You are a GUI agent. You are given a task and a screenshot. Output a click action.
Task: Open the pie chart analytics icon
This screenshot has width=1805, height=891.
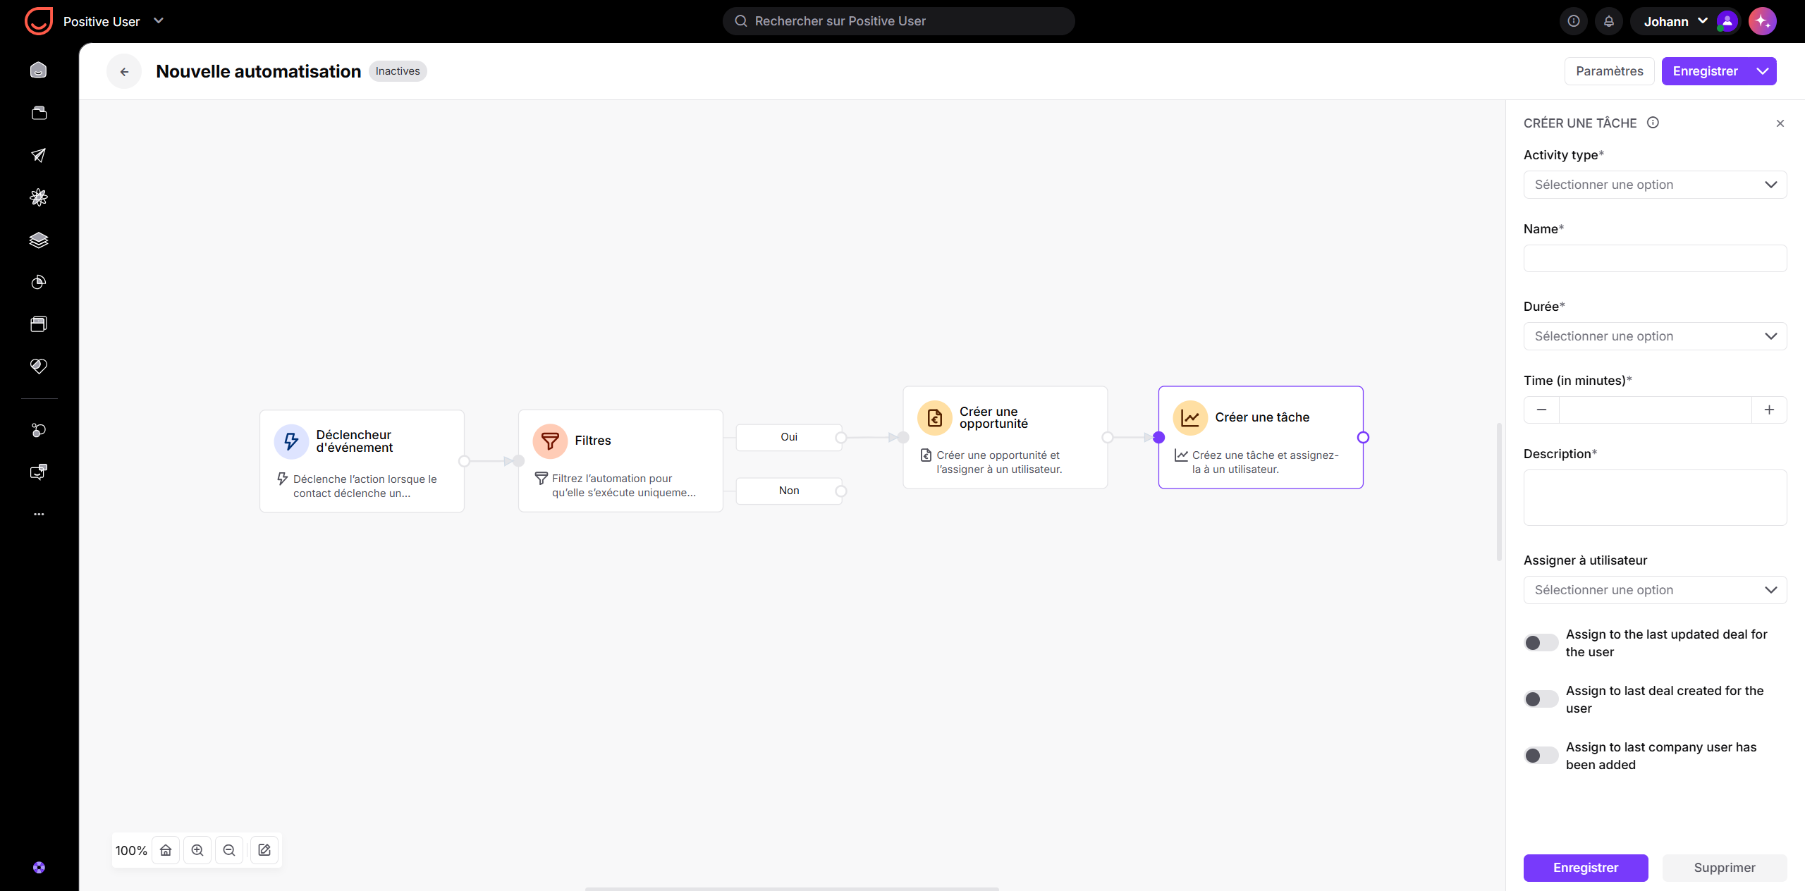click(39, 282)
